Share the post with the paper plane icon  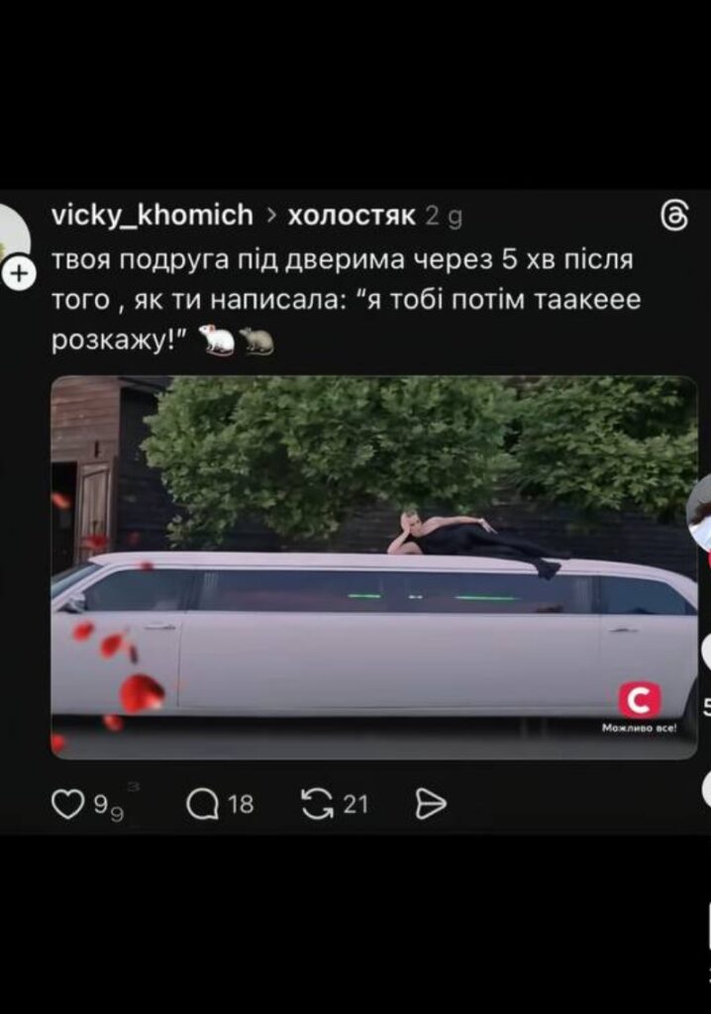430,804
